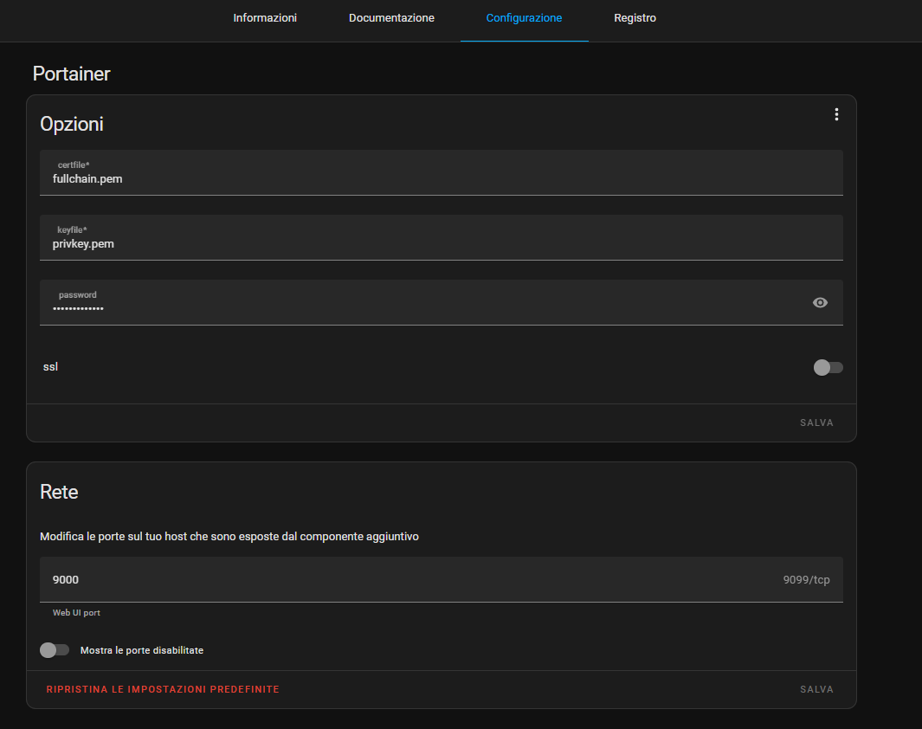Reveal the password with the eye icon
Image resolution: width=922 pixels, height=729 pixels.
coord(820,302)
